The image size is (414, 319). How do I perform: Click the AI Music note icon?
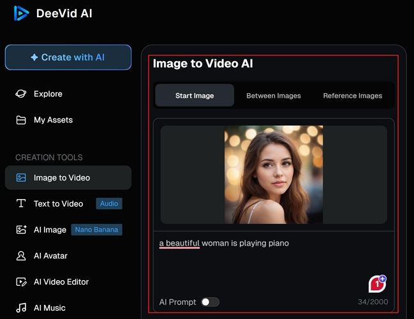tap(21, 308)
